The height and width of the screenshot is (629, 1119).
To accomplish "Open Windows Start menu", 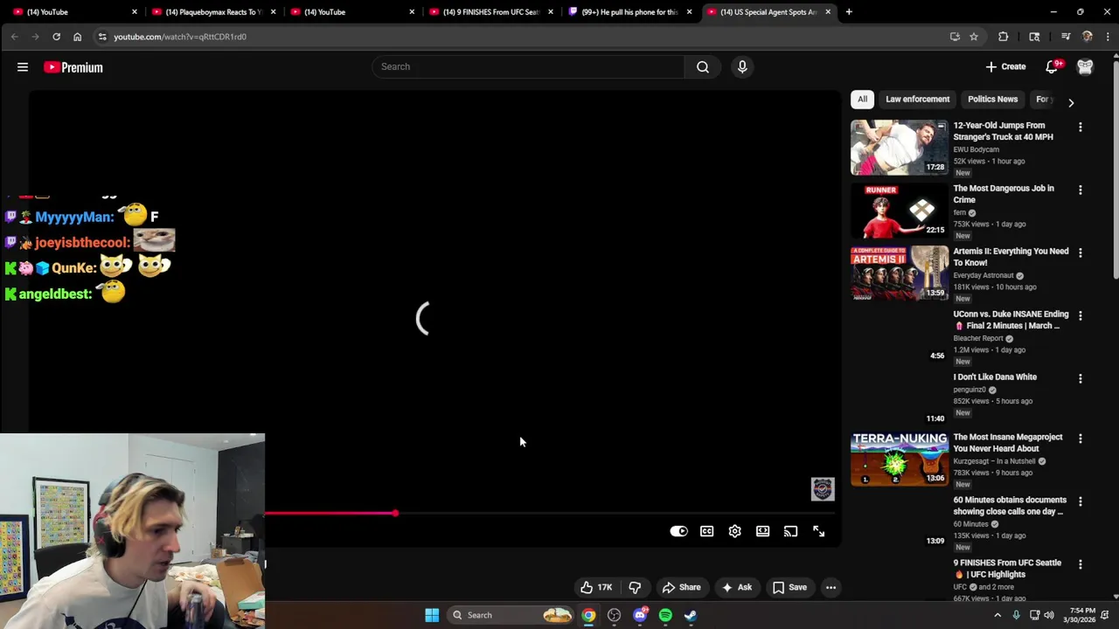I will pos(432,615).
